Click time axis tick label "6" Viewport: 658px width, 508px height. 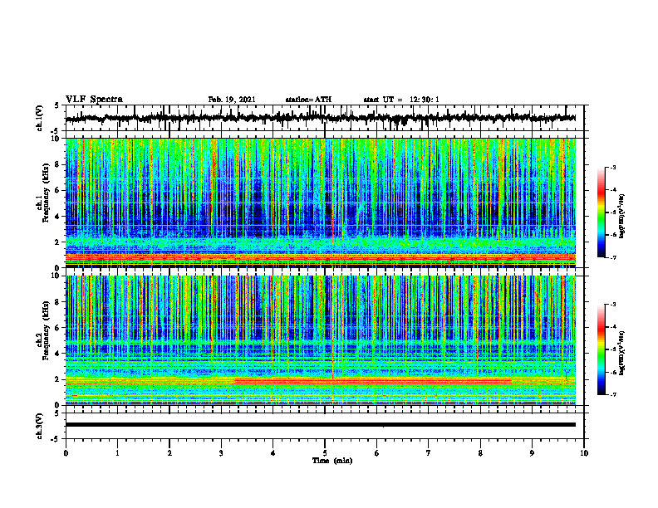377,453
